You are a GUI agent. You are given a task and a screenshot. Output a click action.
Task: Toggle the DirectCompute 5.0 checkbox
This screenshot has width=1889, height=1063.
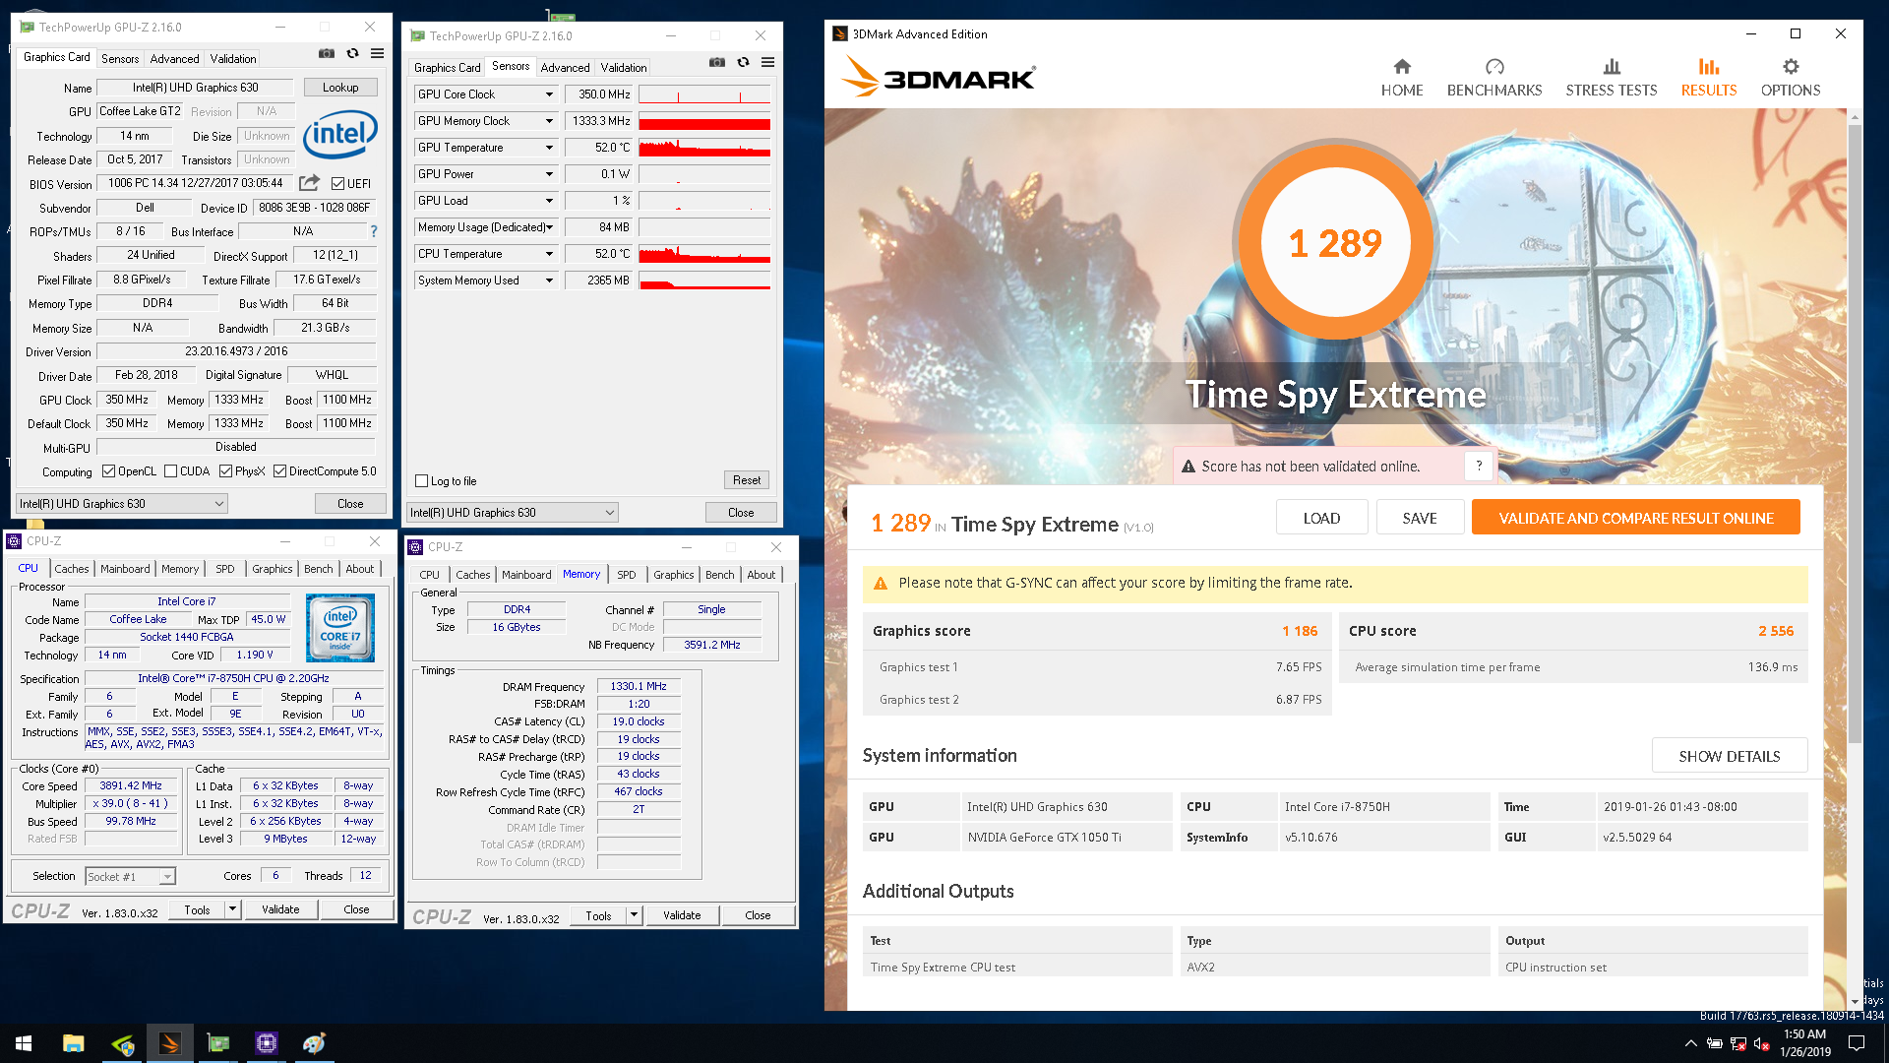click(279, 471)
